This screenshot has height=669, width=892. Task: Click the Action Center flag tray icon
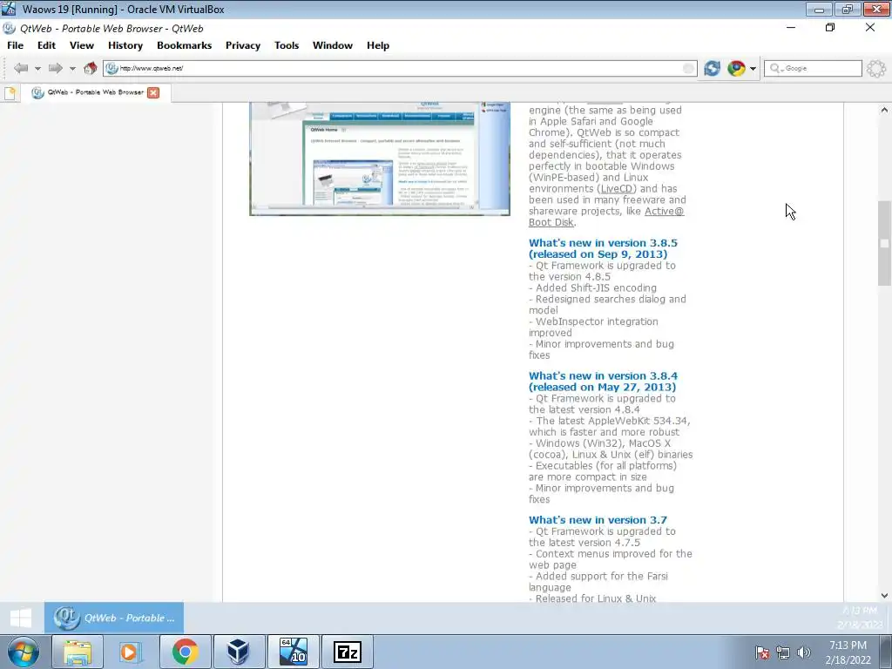click(761, 652)
